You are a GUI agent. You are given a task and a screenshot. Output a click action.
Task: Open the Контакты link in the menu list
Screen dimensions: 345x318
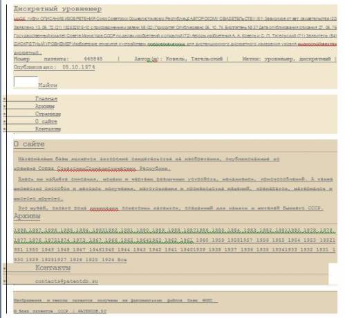[x=48, y=129]
